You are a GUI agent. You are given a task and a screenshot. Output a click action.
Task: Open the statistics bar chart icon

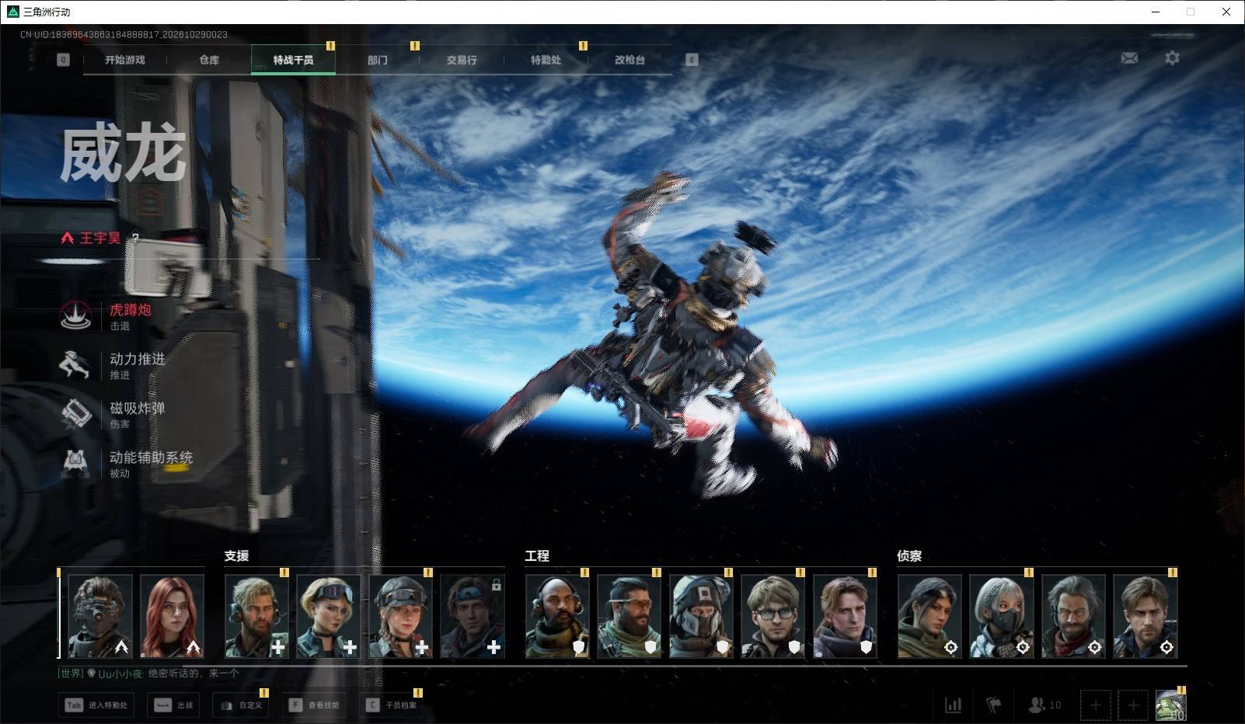pos(953,705)
